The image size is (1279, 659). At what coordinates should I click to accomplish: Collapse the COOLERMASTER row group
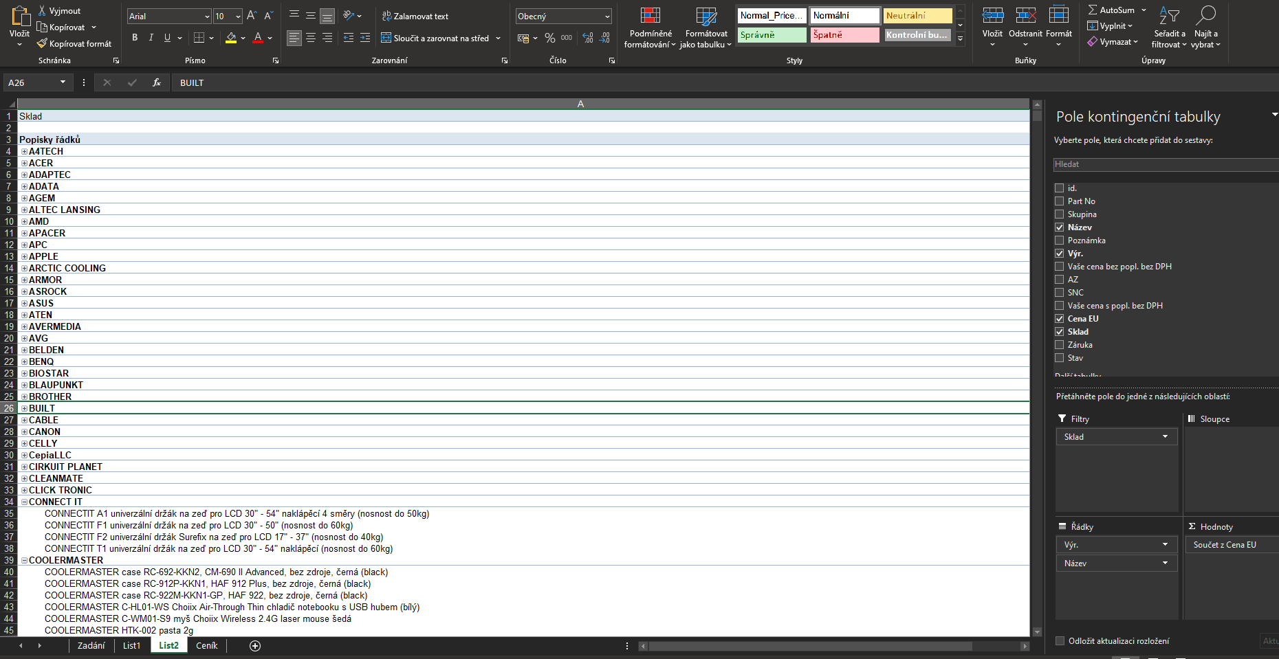point(24,561)
